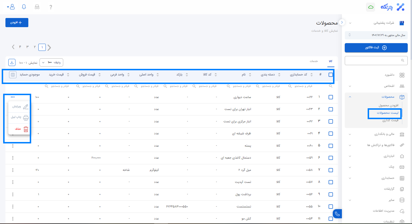Open the ردیف ۱۰۰ rows-per-page dropdown
The image size is (412, 224).
[x=51, y=62]
